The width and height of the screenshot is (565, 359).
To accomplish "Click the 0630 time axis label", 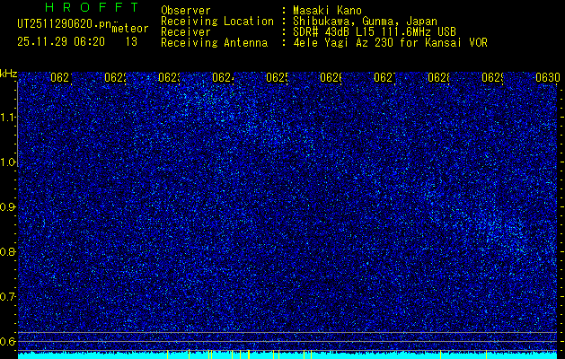I will [548, 77].
